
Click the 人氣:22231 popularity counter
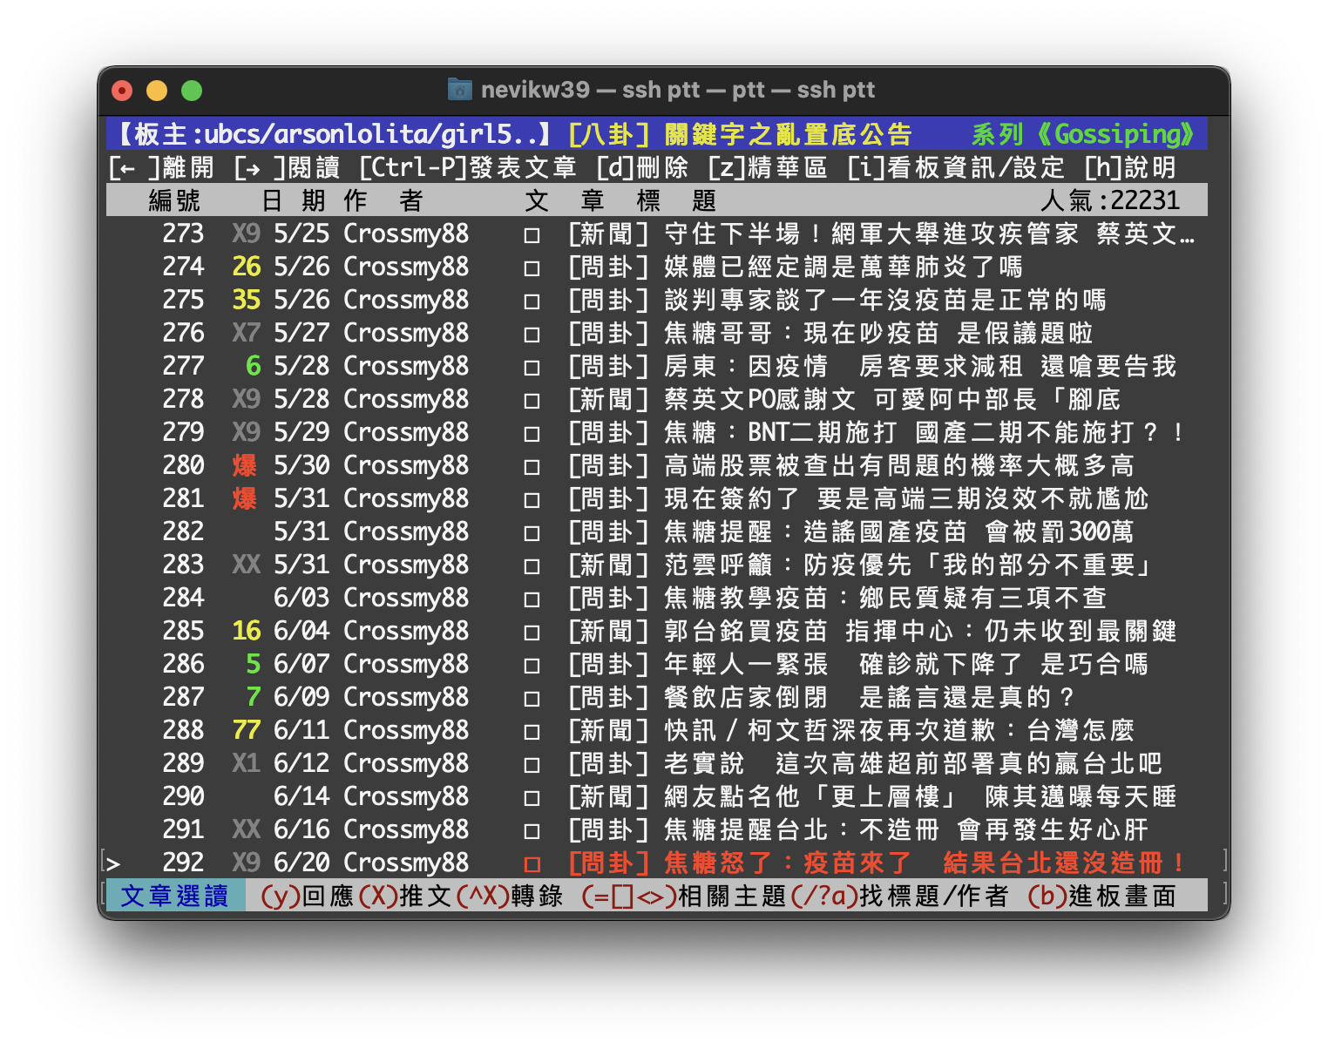[1110, 200]
